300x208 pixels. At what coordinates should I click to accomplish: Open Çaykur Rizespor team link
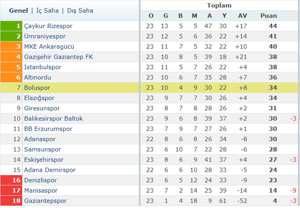48,26
